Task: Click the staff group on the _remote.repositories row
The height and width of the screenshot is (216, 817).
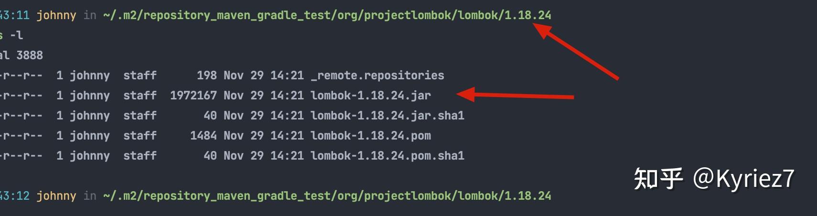Action: (x=140, y=76)
